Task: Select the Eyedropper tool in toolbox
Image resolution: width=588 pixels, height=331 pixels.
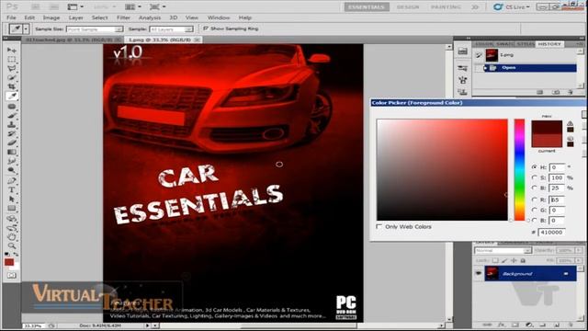Action: point(12,96)
